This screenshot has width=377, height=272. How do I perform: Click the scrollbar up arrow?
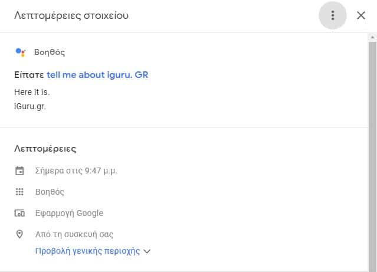pos(372,37)
